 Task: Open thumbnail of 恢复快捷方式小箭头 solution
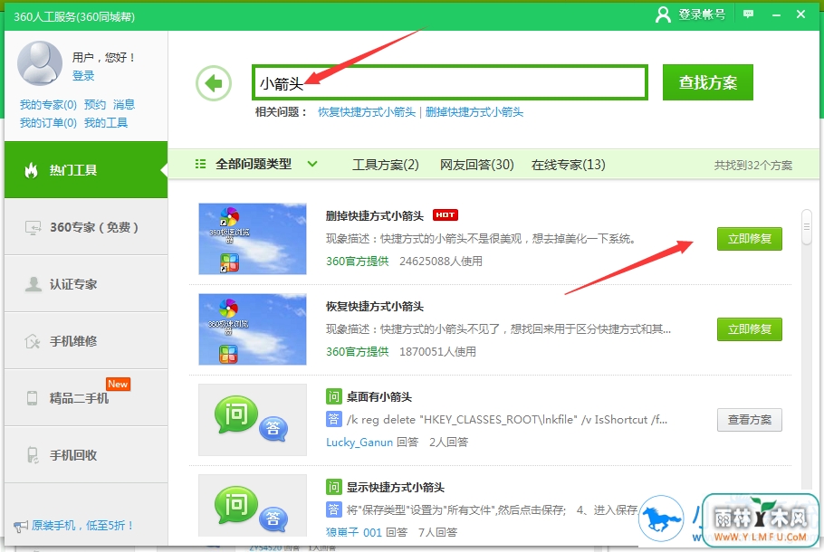(253, 329)
